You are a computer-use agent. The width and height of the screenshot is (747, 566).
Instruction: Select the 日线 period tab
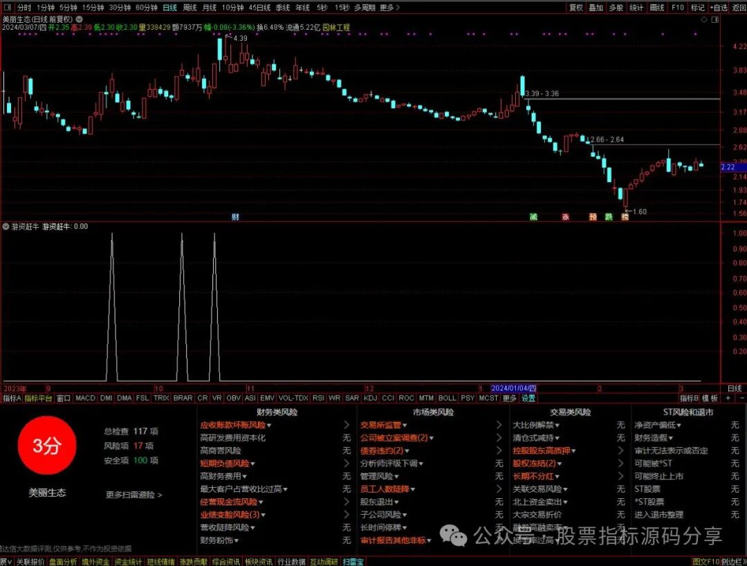(x=169, y=8)
